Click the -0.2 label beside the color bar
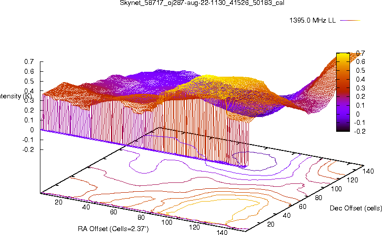The width and height of the screenshot is (382, 235). coord(360,131)
